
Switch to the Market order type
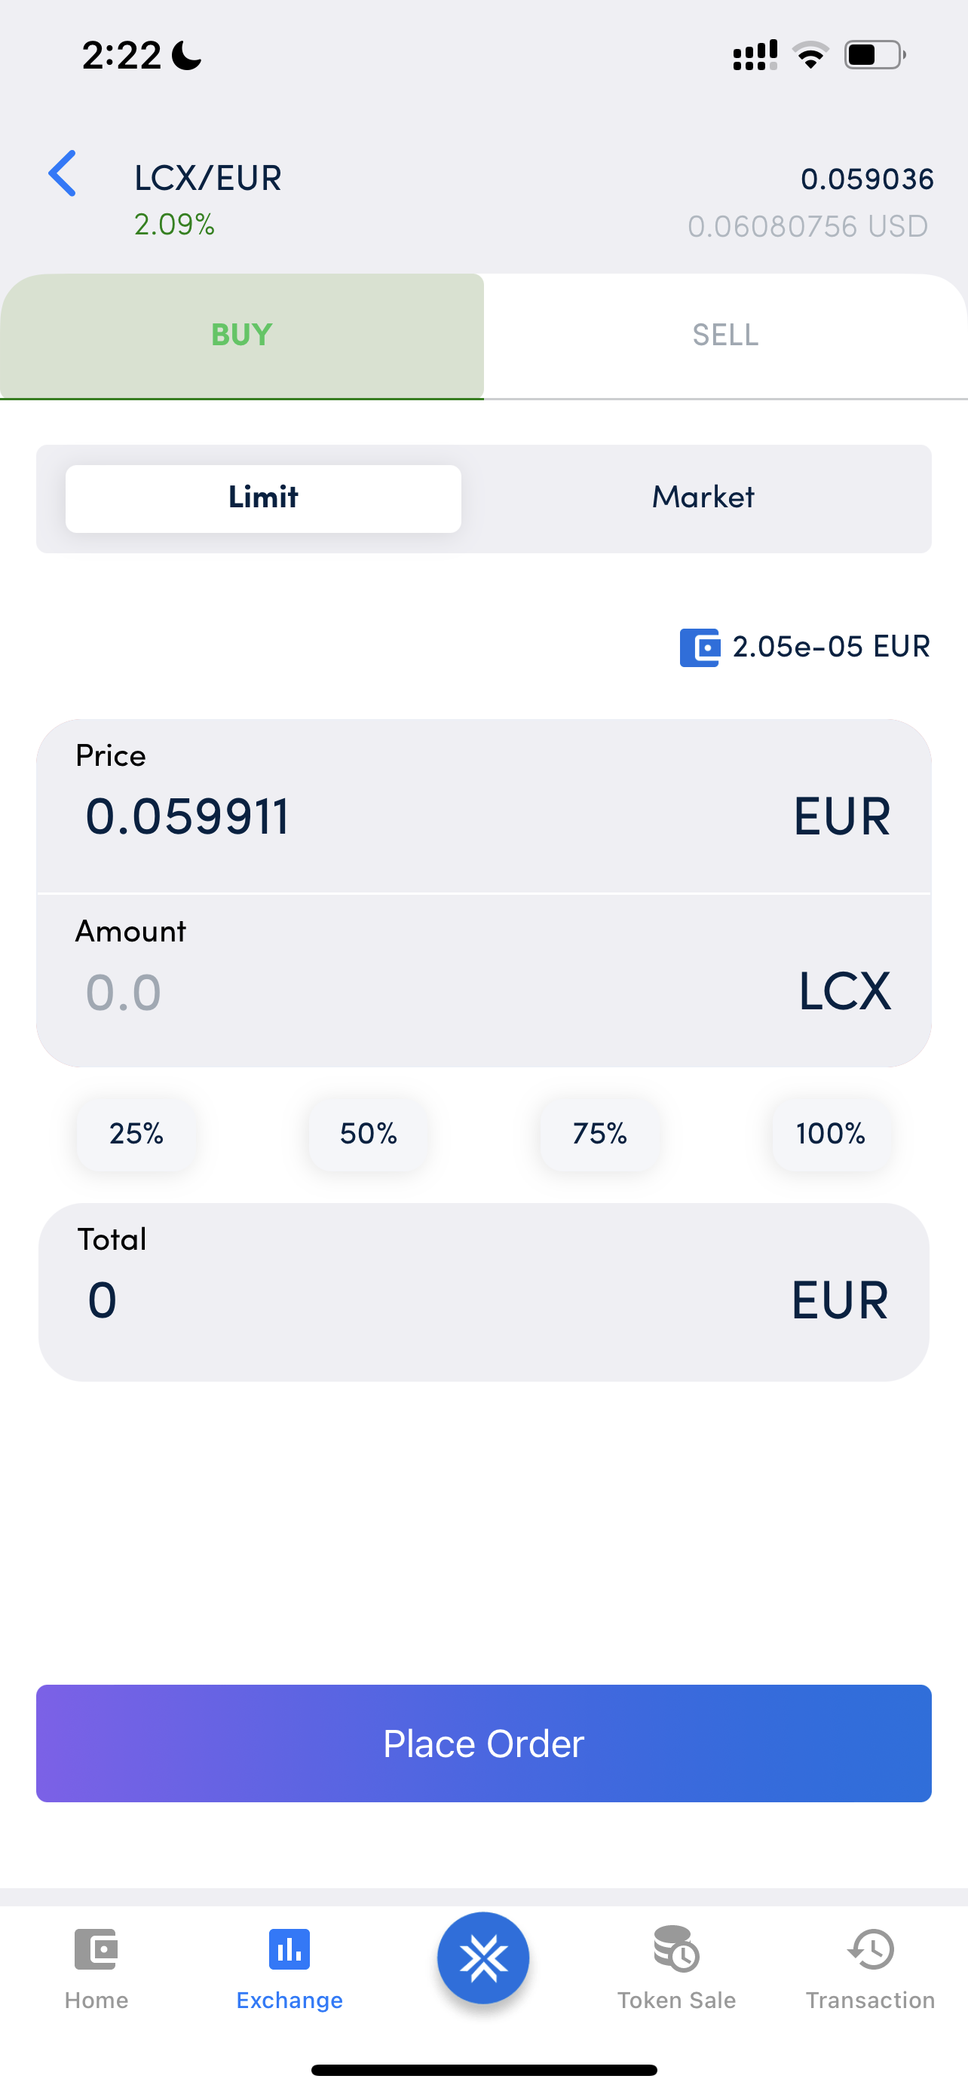(x=703, y=497)
